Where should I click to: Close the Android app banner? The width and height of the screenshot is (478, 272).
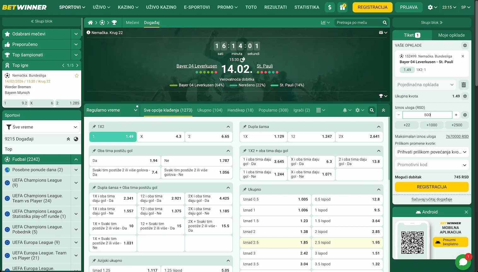(x=466, y=212)
